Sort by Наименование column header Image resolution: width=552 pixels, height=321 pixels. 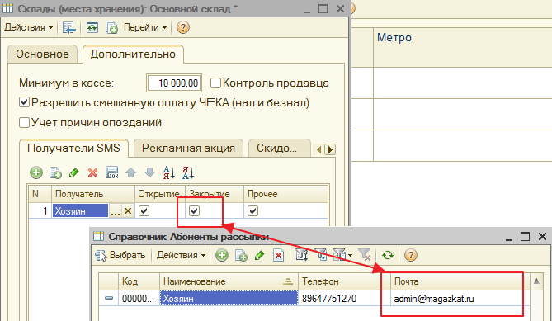[x=229, y=281]
